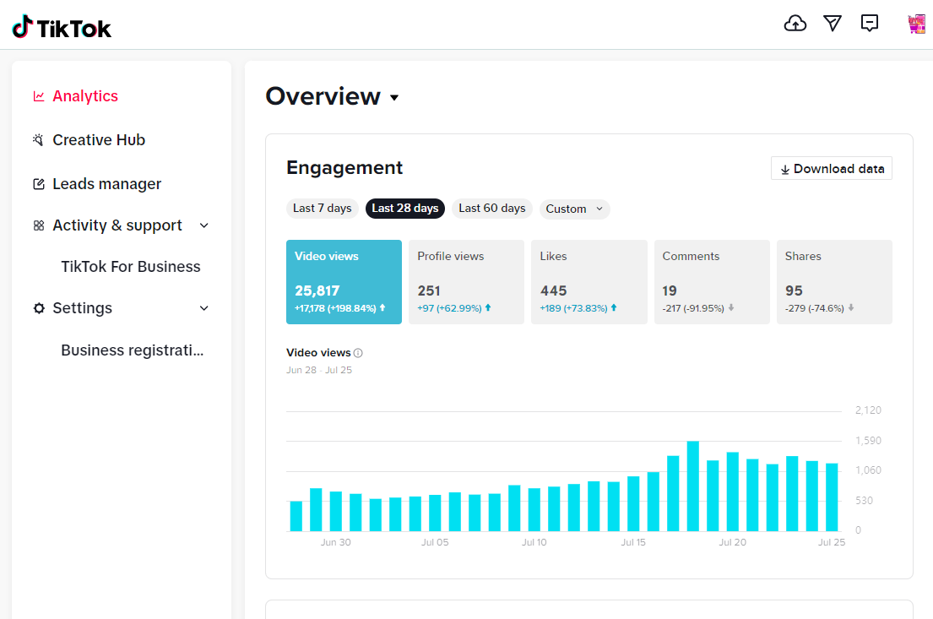Viewport: 933px width, 619px height.
Task: Click the Analytics chart icon
Action: 39,96
